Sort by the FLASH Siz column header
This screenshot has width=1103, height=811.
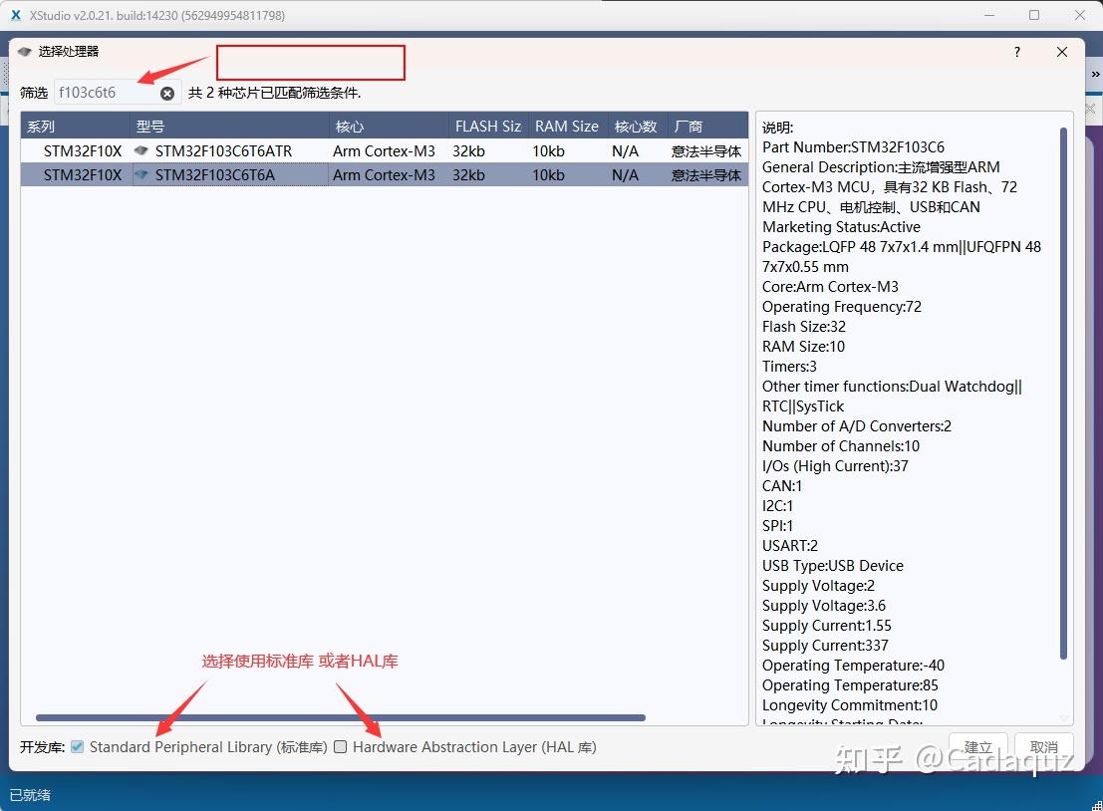(488, 127)
